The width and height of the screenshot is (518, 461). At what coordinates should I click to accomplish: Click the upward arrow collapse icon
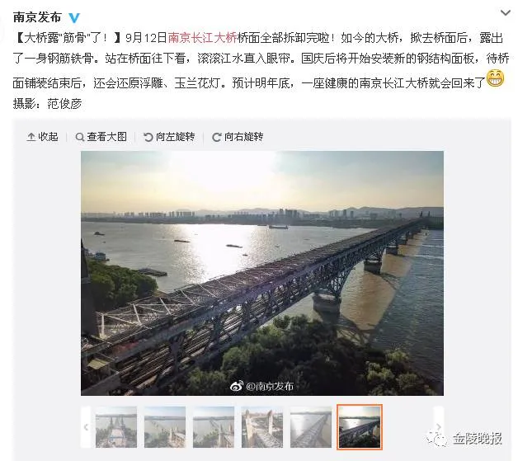[31, 137]
